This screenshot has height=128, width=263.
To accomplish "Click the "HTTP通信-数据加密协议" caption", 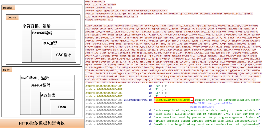I will pyautogui.click(x=42, y=123).
